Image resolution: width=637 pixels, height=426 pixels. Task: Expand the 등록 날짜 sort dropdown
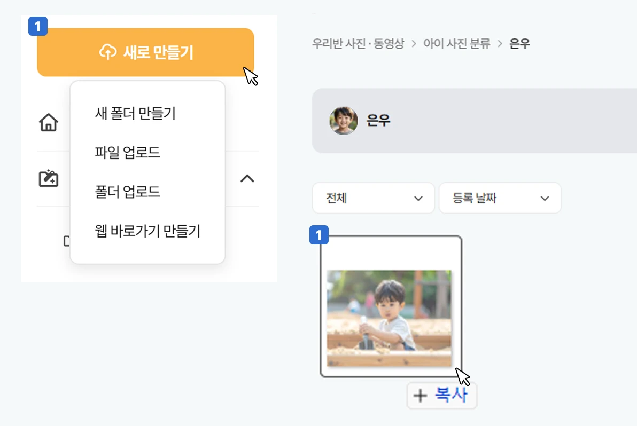[x=500, y=198]
